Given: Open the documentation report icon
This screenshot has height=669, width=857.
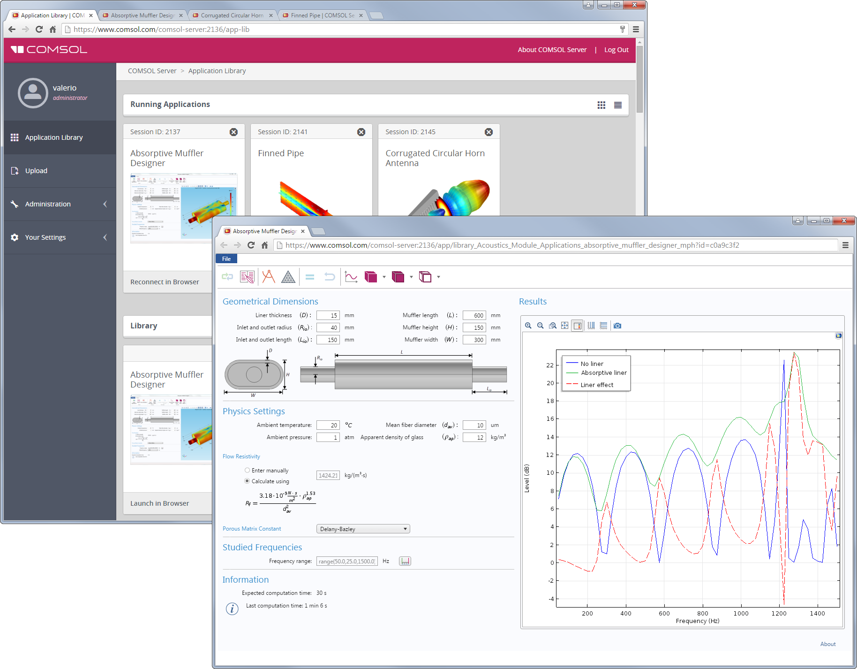Looking at the screenshot, I should 247,277.
